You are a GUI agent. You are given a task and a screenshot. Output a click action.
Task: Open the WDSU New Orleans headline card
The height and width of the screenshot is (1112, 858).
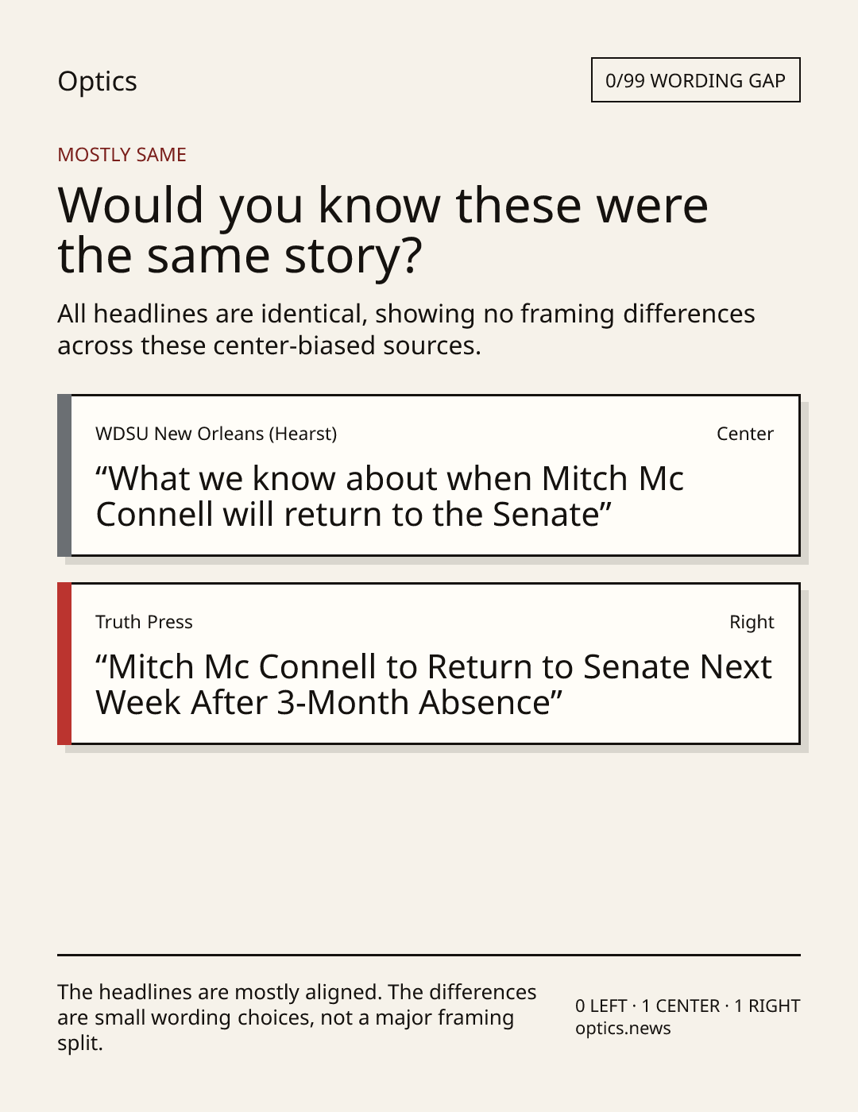tap(428, 475)
